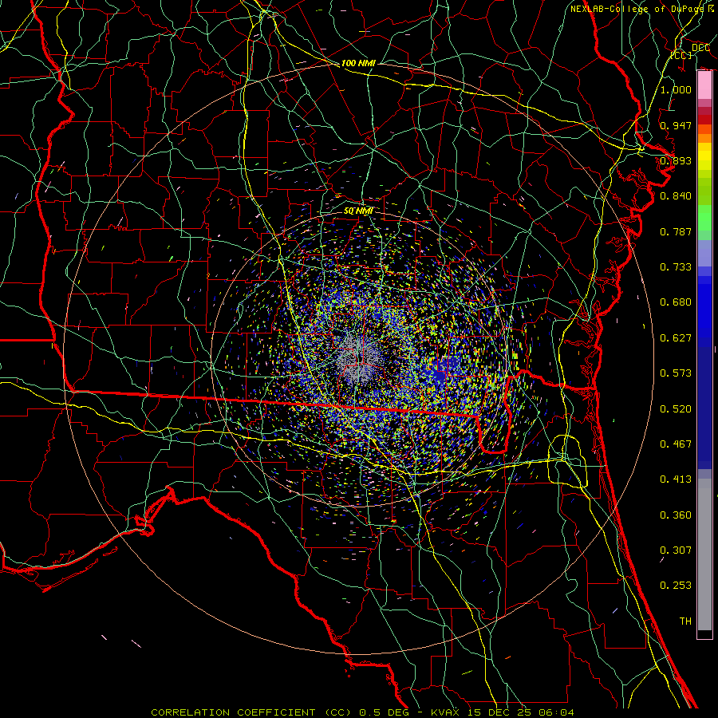718x718 pixels.
Task: Click the gray clutter cluster at radar center
Action: pyautogui.click(x=360, y=360)
